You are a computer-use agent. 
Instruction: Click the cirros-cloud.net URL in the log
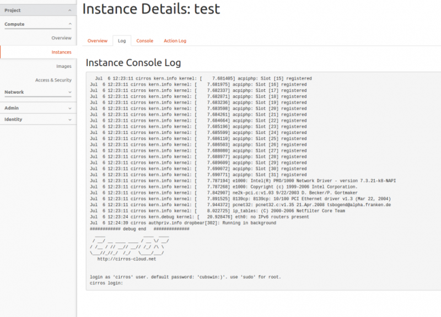tap(127, 259)
